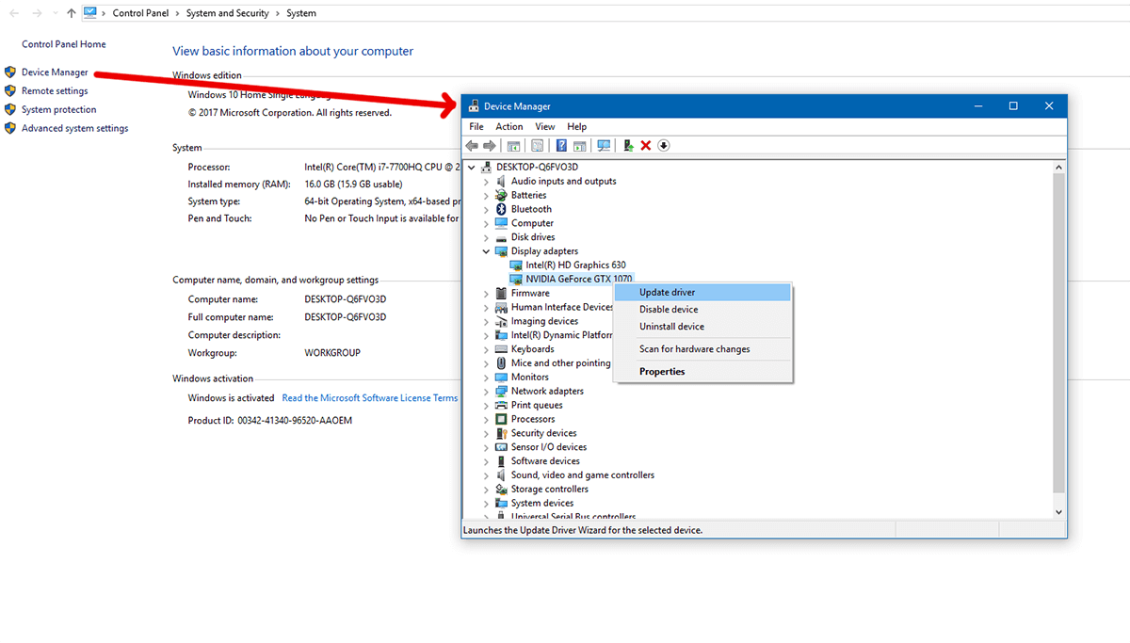Open the Help menu in Device Manager

(577, 126)
